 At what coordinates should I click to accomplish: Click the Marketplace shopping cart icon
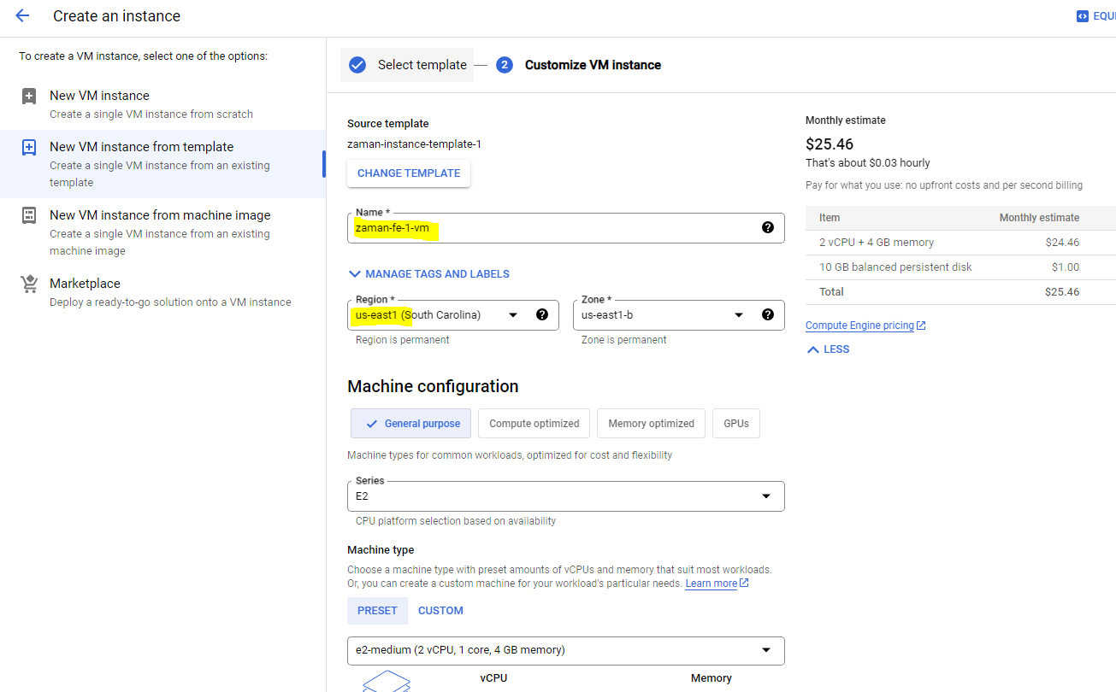point(29,284)
